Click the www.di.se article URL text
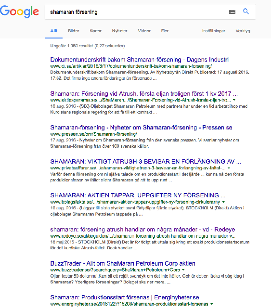This screenshot has width=271, height=308. (x=131, y=66)
